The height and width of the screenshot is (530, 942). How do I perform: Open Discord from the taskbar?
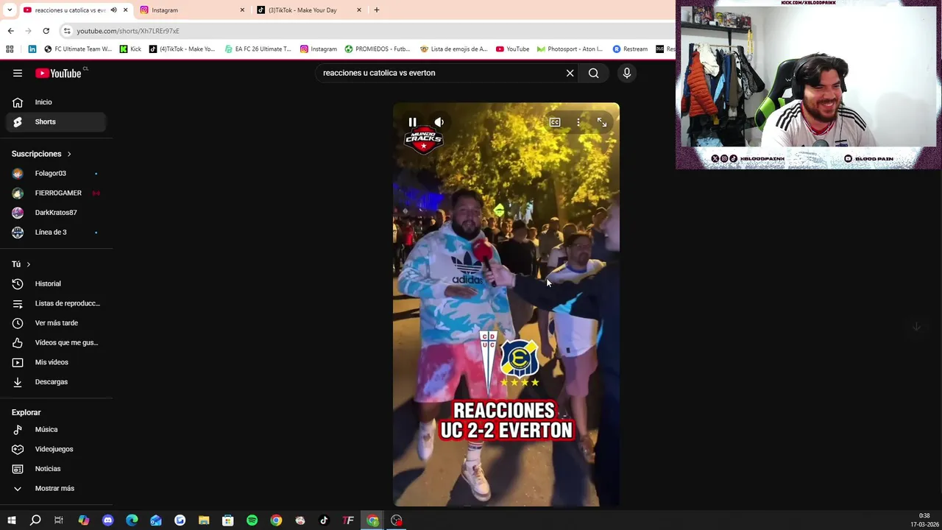pos(108,520)
